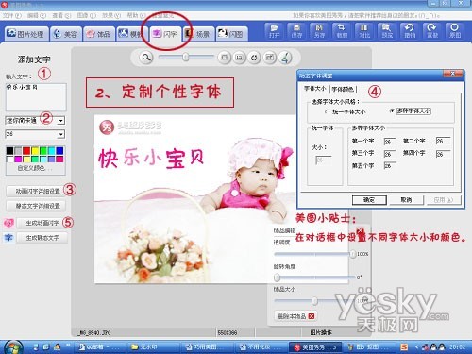Click the 另存 save-as toolbar icon
Viewport: 472px width, 354px height.
pos(319,31)
